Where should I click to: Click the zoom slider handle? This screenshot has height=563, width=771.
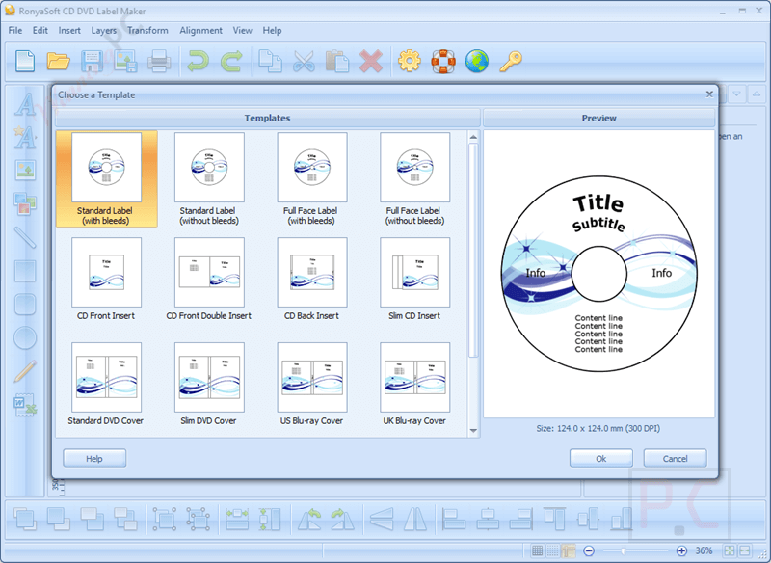(624, 550)
